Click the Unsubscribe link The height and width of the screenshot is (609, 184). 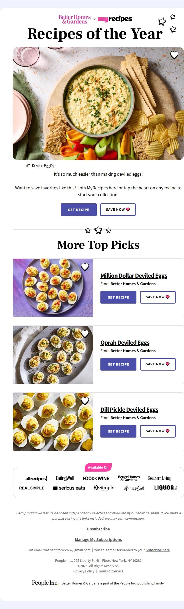(98, 529)
